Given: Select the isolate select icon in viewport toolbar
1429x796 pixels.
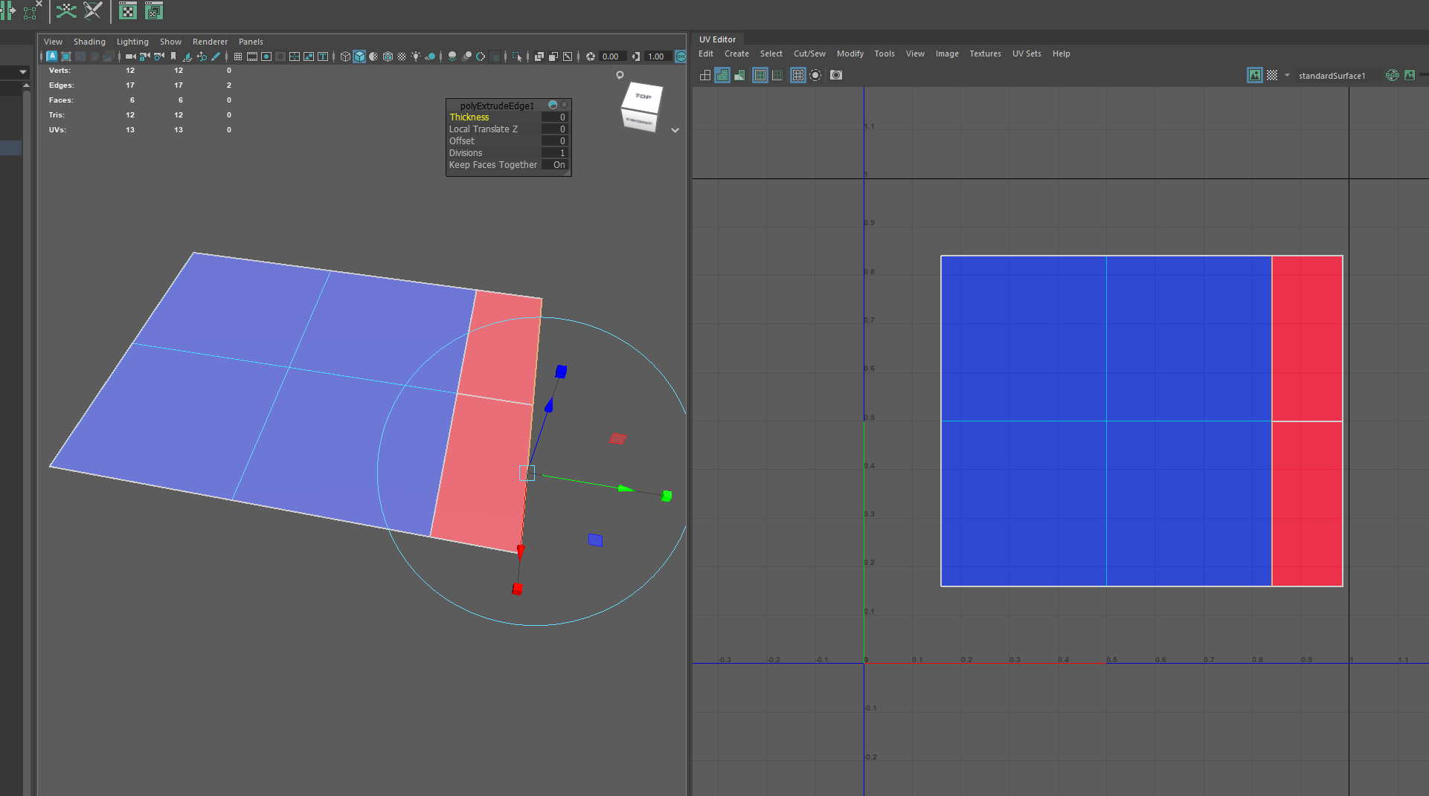Looking at the screenshot, I should tap(516, 56).
